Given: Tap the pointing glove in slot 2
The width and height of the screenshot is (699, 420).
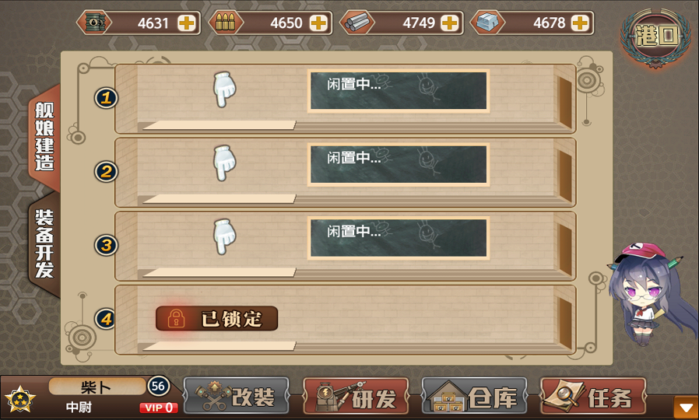Looking at the screenshot, I should click(x=224, y=163).
